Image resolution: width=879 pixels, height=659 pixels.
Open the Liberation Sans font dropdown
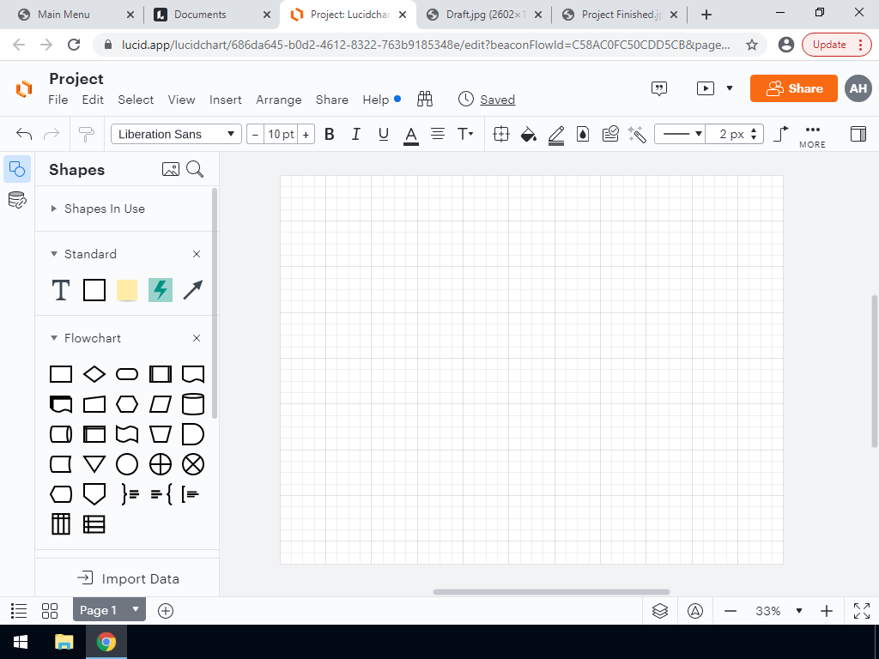(176, 134)
